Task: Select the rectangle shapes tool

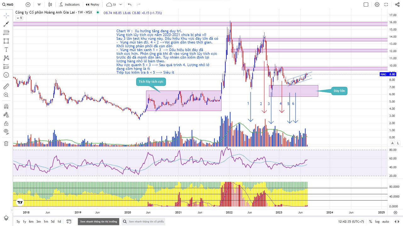Action: point(6,41)
